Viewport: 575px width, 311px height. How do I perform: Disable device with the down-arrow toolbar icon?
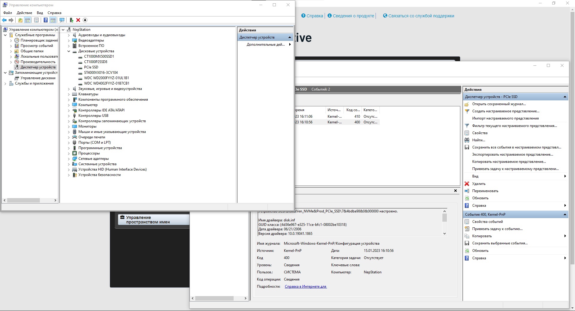click(85, 20)
